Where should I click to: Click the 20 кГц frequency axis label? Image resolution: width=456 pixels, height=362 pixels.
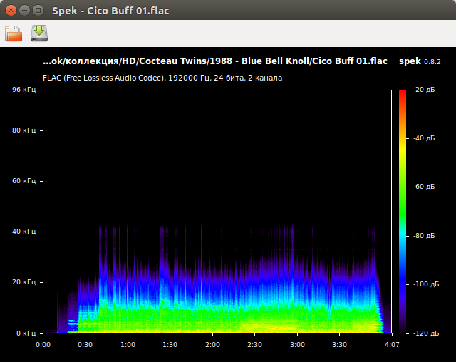[24, 282]
